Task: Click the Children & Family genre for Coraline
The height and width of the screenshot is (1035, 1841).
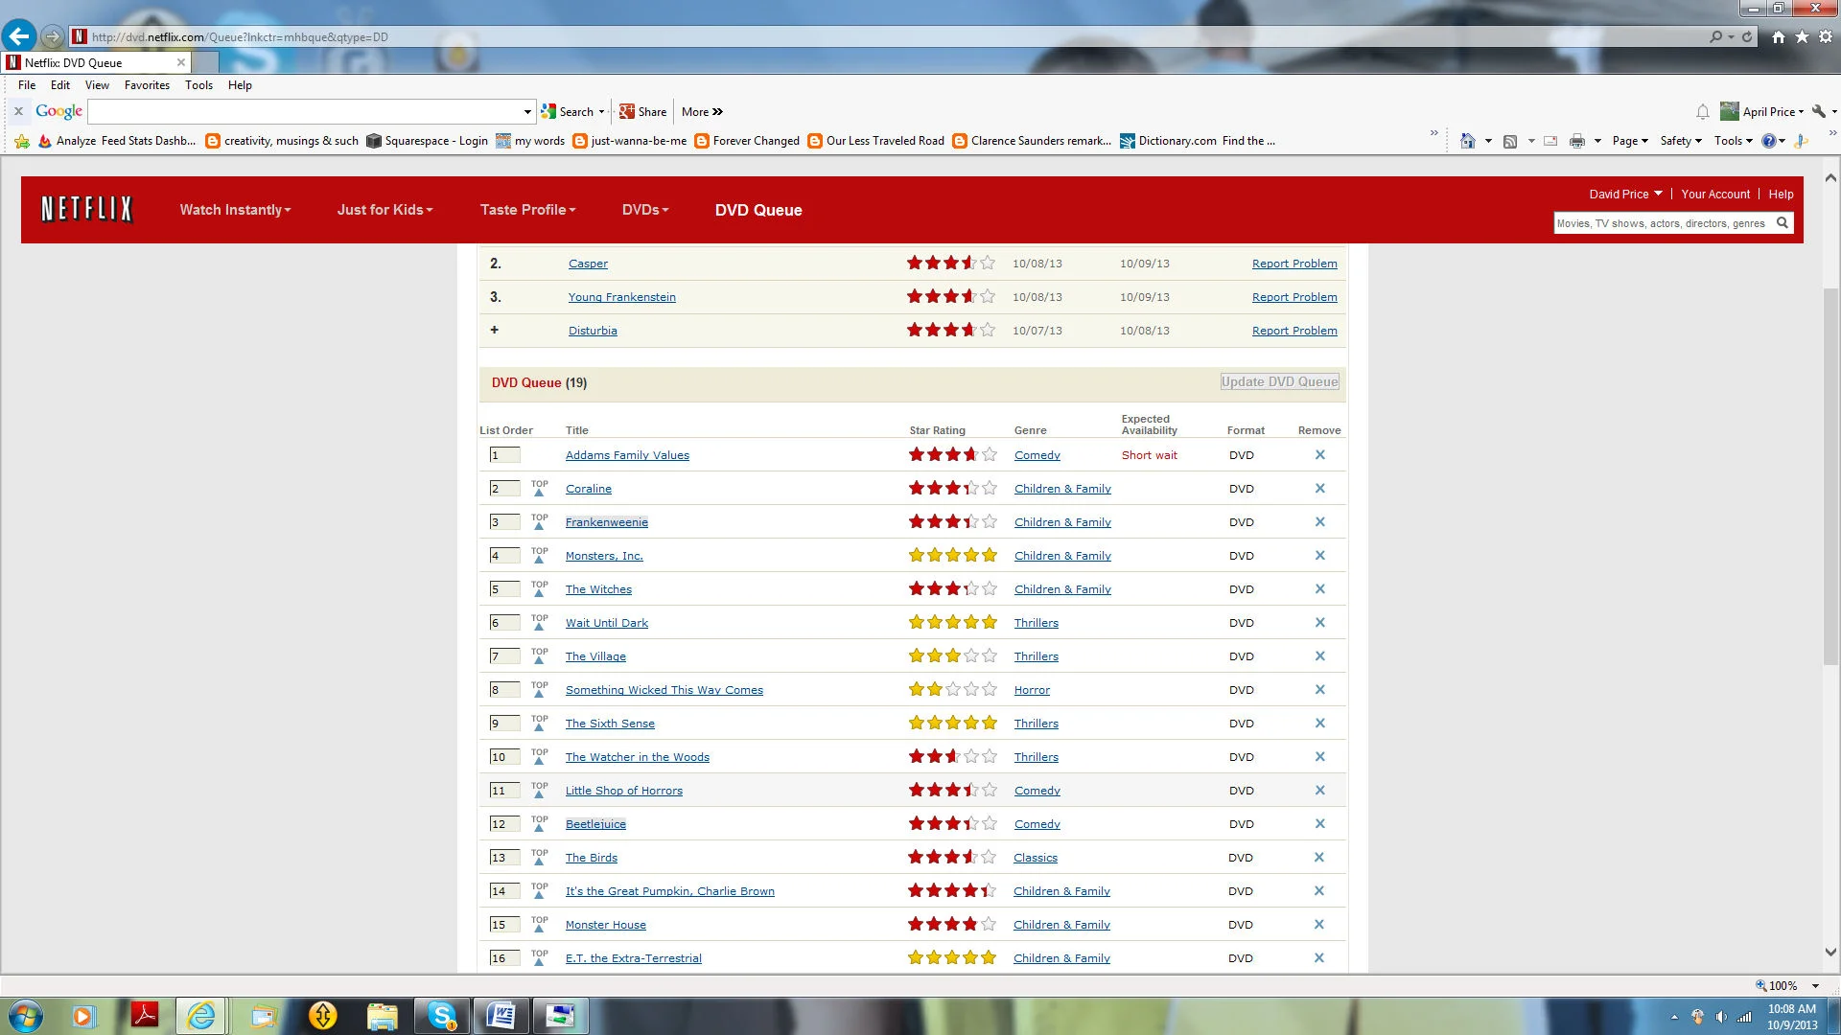Action: click(1062, 489)
